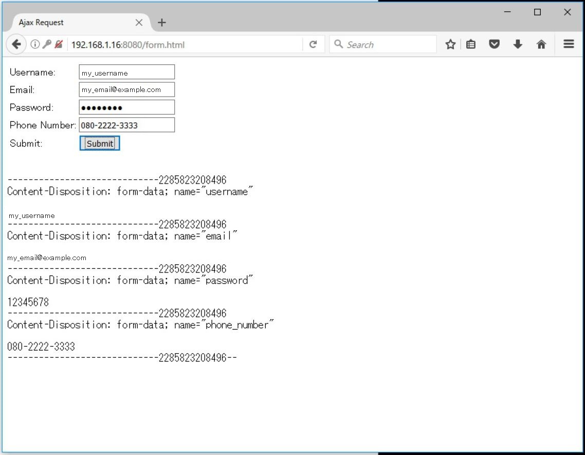Click the magnifier in the search bar
This screenshot has width=585, height=455.
(338, 44)
